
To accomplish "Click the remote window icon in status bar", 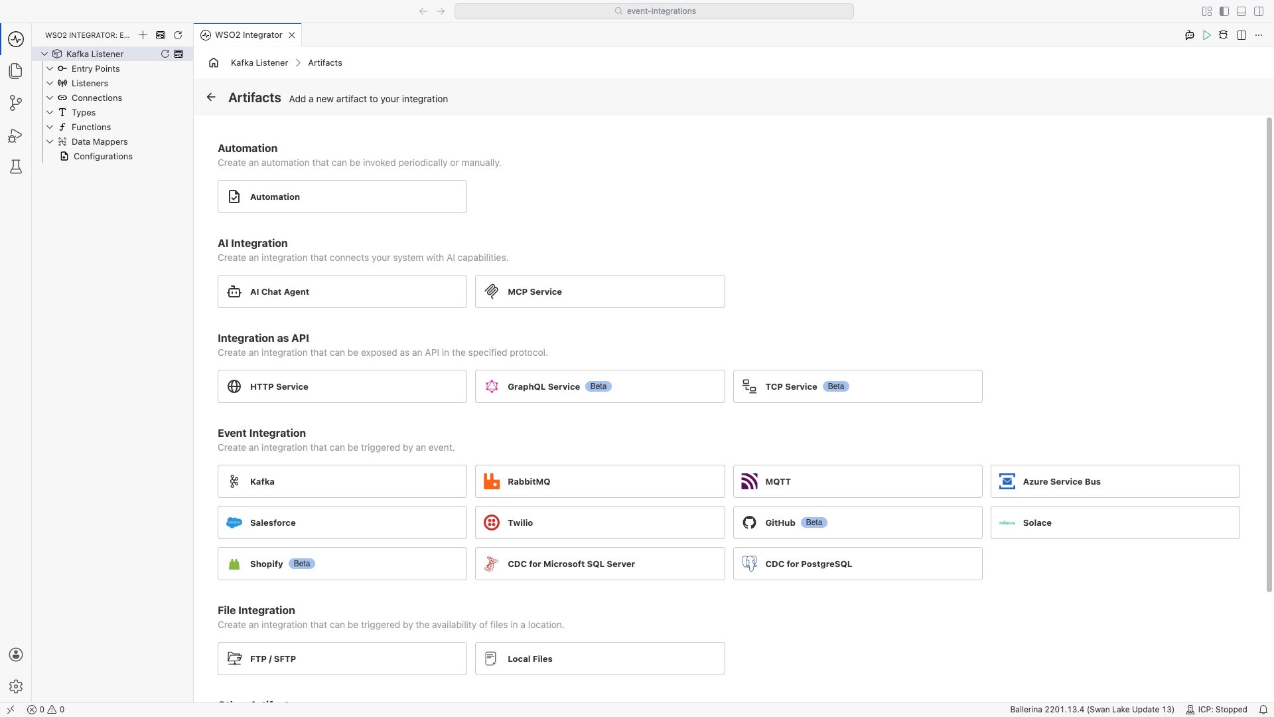I will pyautogui.click(x=11, y=710).
